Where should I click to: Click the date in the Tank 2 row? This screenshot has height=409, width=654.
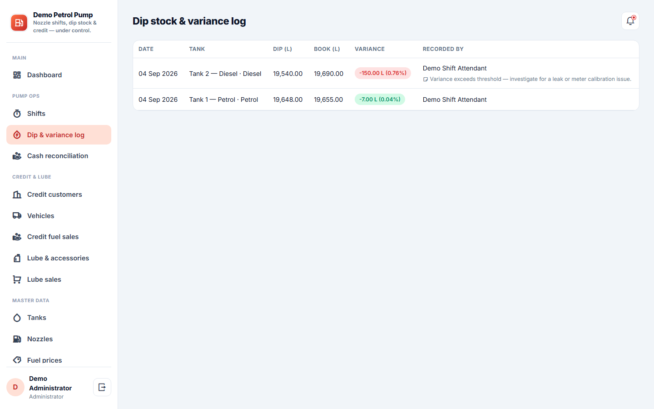158,74
